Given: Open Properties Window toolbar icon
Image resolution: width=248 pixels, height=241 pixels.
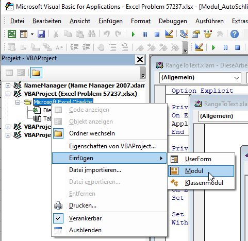Looking at the screenshot, I should pyautogui.click(x=196, y=34).
